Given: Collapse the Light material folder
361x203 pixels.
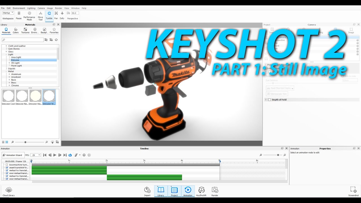Looking at the screenshot, I should 6,54.
